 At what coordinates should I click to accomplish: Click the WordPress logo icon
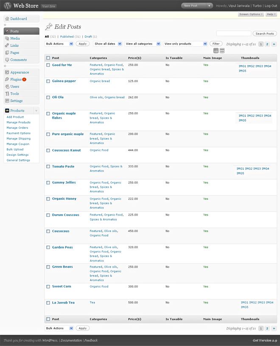[8, 6]
